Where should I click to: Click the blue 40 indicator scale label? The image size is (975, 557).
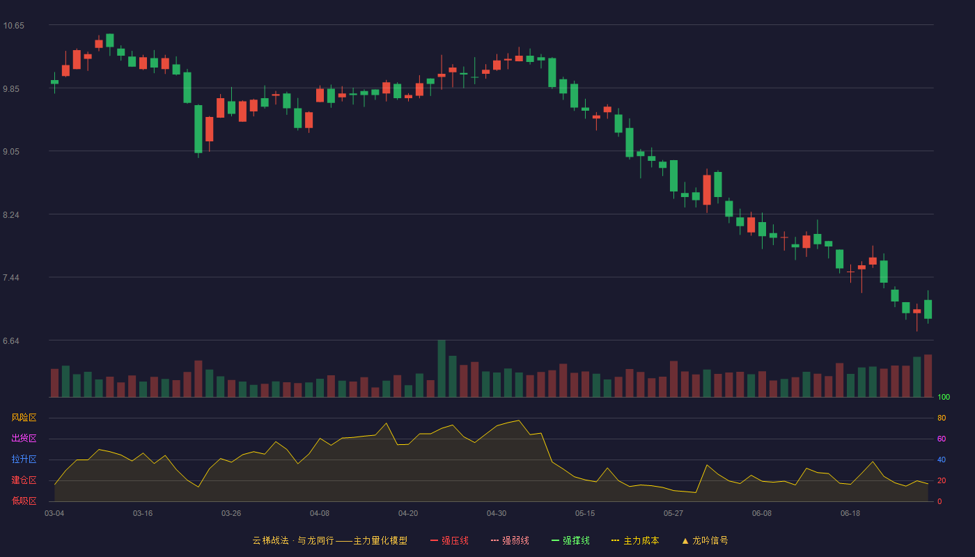[942, 460]
